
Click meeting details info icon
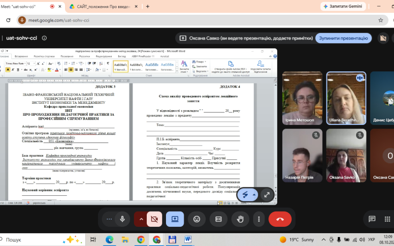point(44,38)
